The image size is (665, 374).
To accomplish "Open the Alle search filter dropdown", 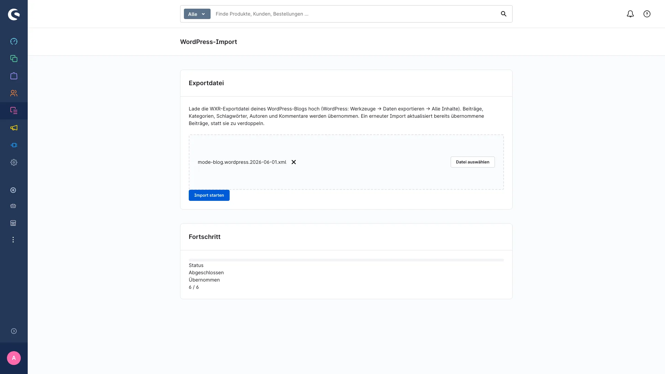I will pyautogui.click(x=197, y=14).
